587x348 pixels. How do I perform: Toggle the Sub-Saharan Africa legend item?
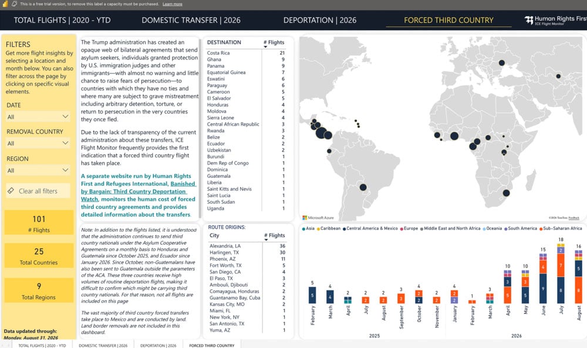tap(561, 228)
